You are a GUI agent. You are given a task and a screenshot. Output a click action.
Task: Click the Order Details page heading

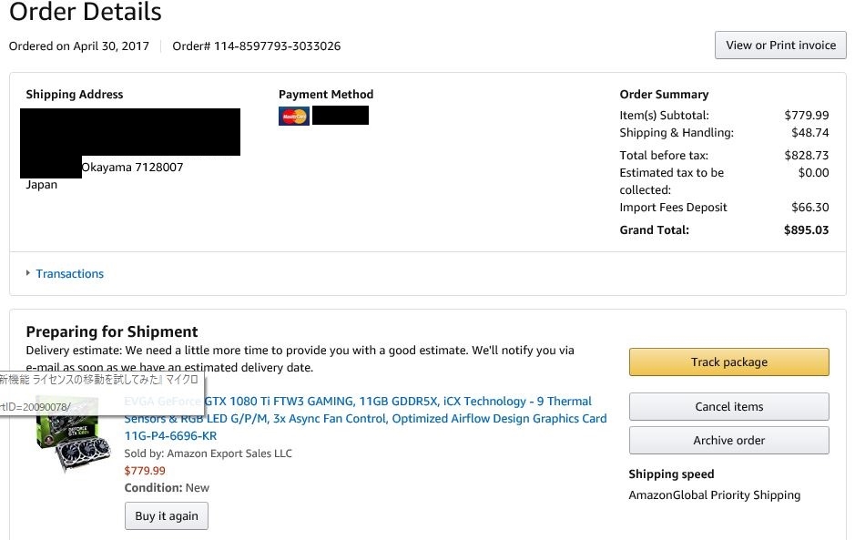[x=86, y=13]
